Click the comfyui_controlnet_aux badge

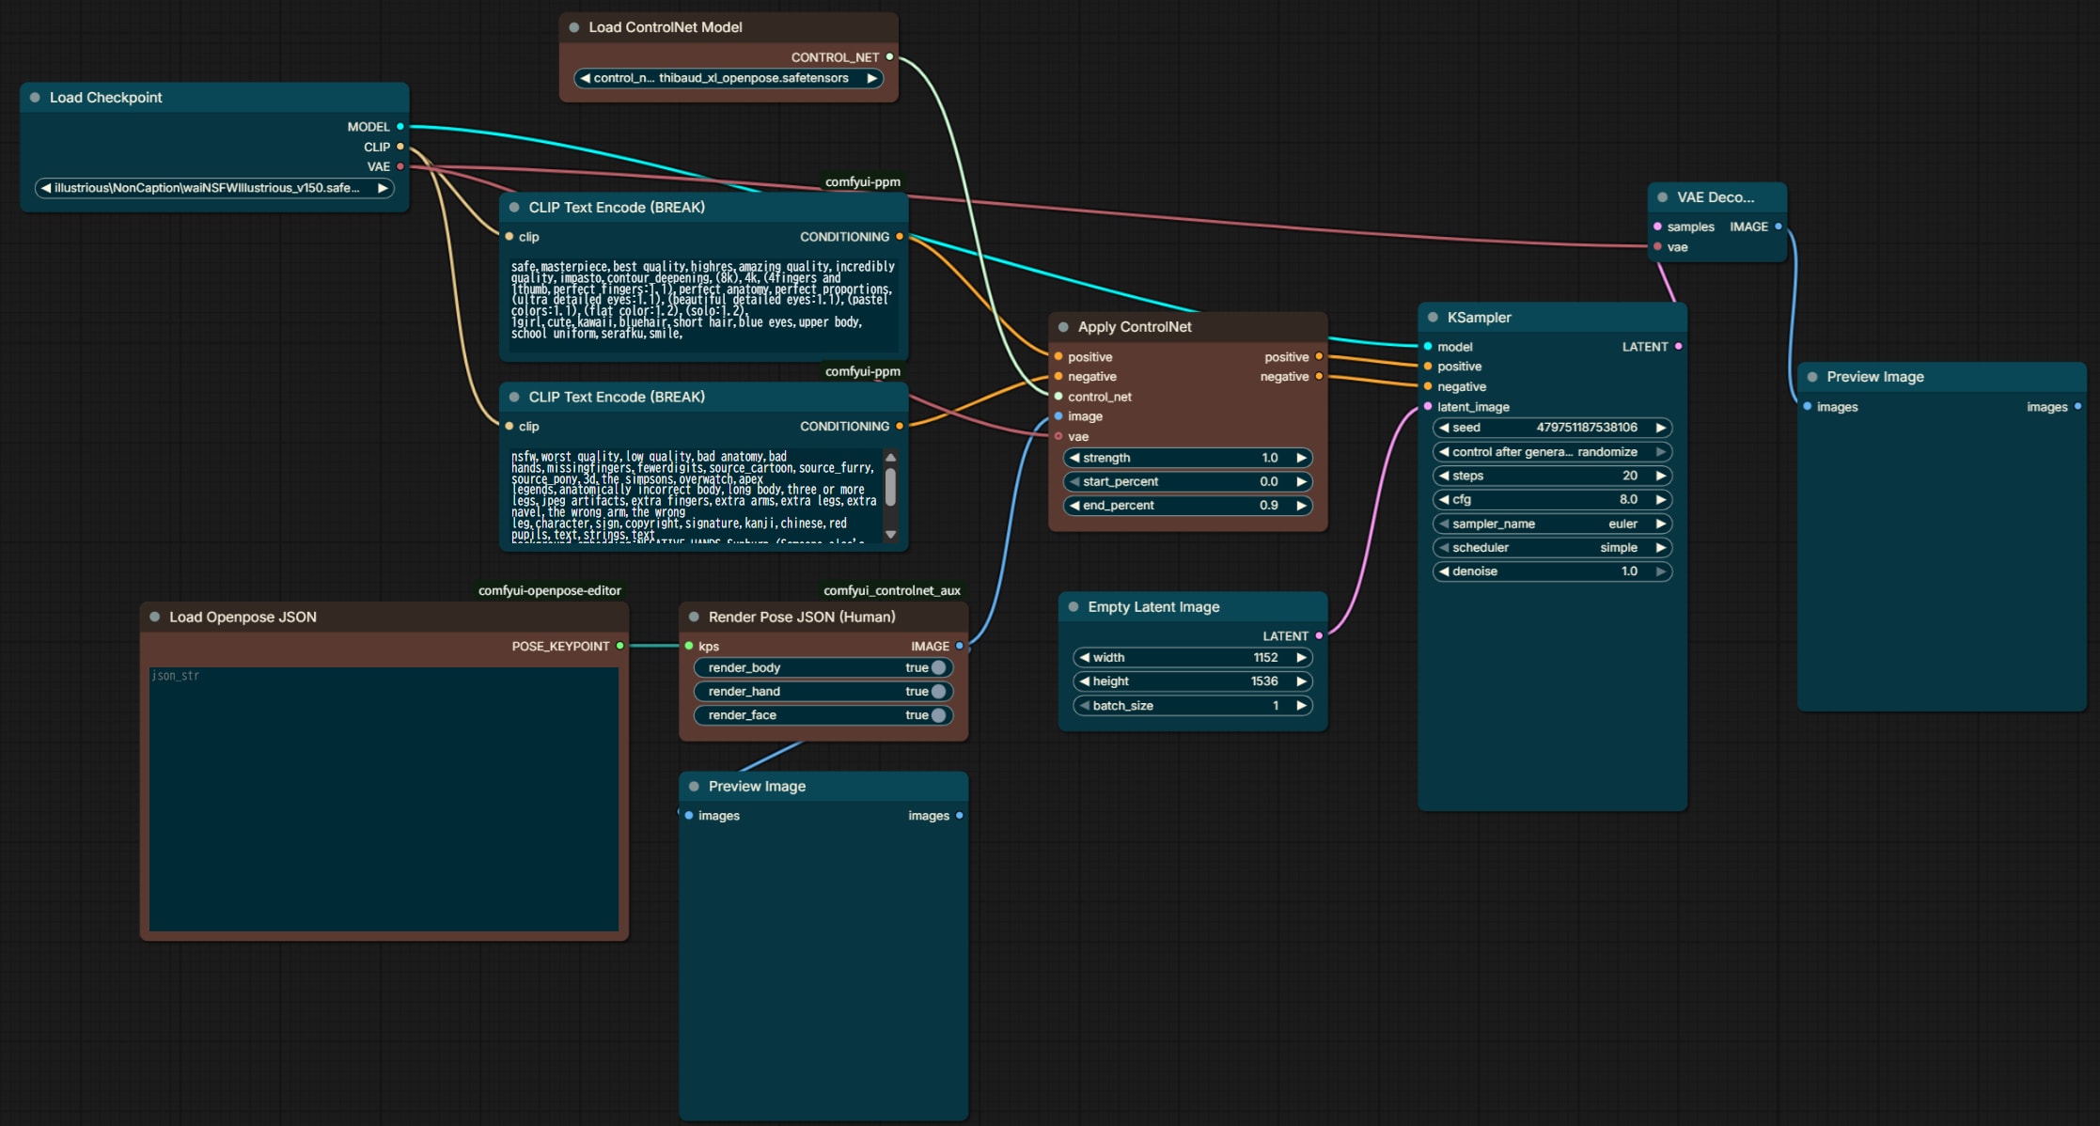point(892,591)
